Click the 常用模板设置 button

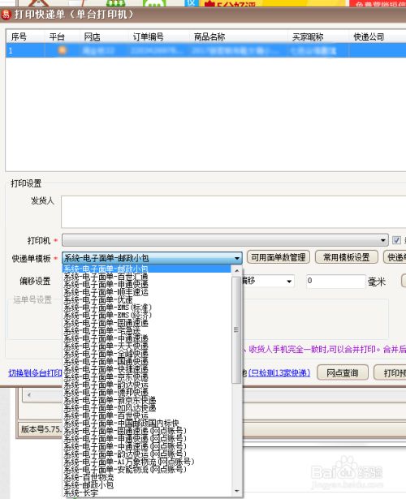pyautogui.click(x=347, y=257)
